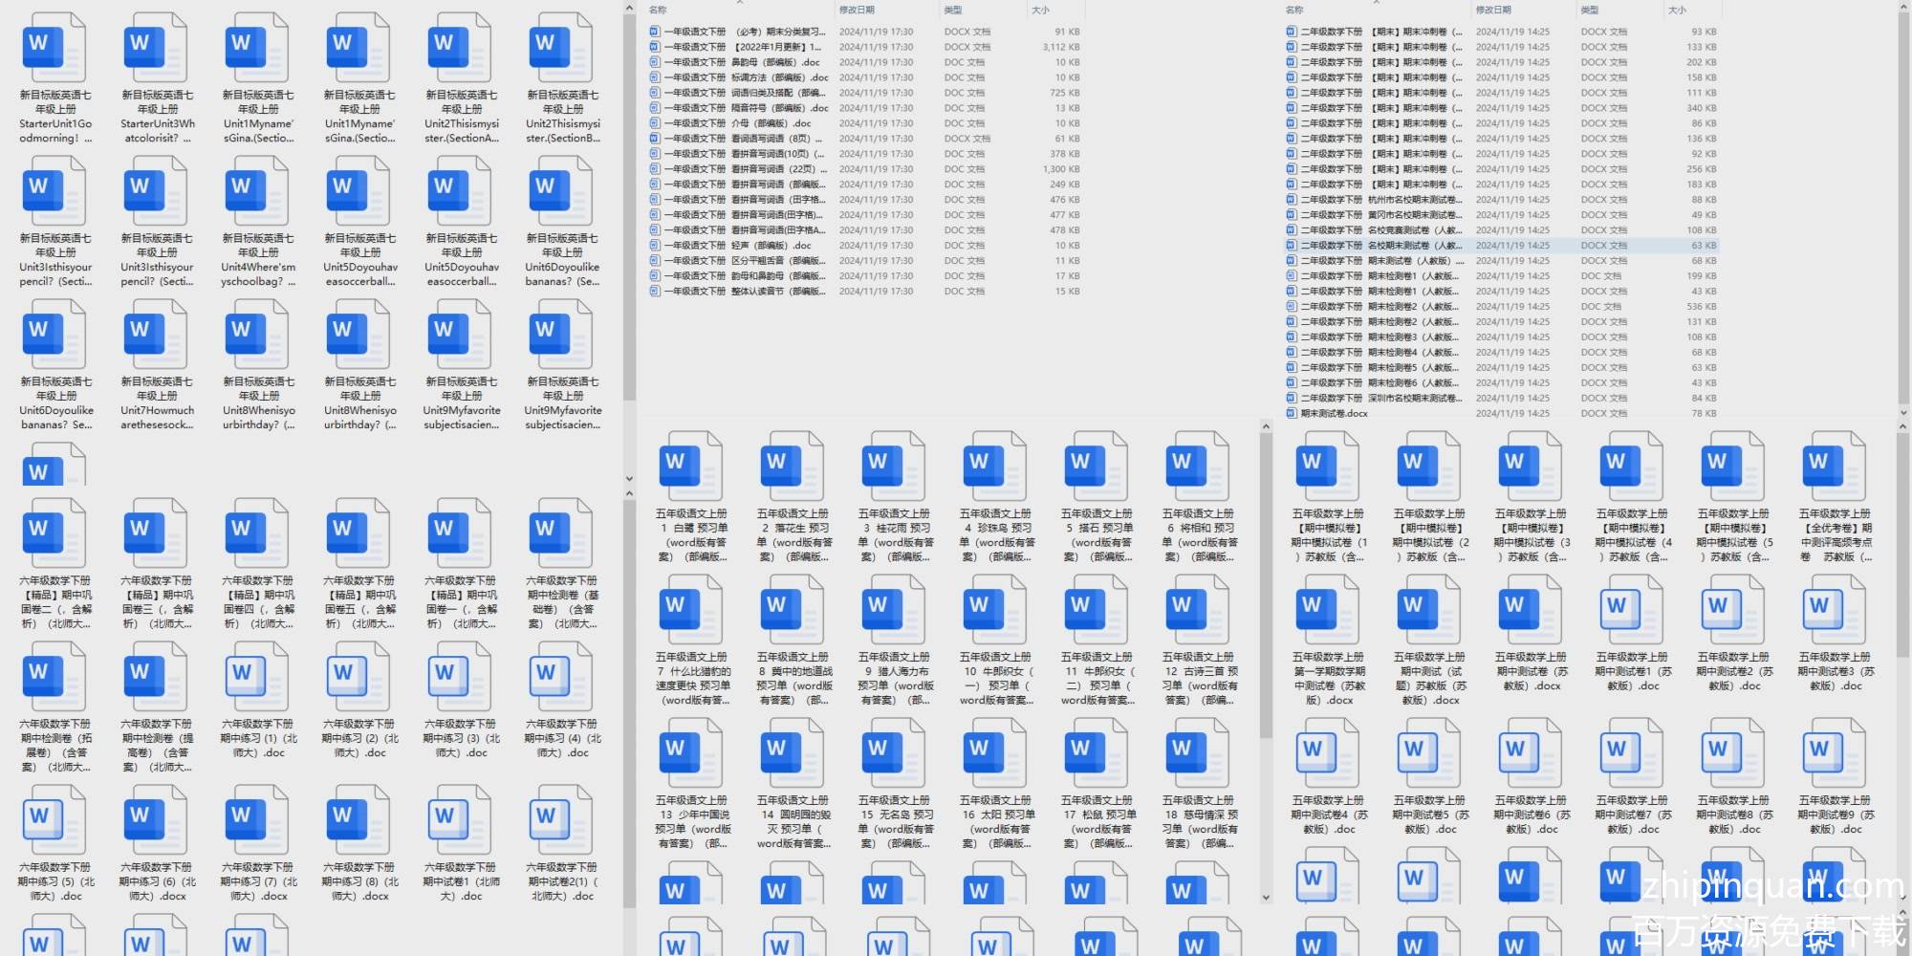The image size is (1912, 956).
Task: Click 名称 header in 二年级数学 list
Action: pyautogui.click(x=1294, y=10)
